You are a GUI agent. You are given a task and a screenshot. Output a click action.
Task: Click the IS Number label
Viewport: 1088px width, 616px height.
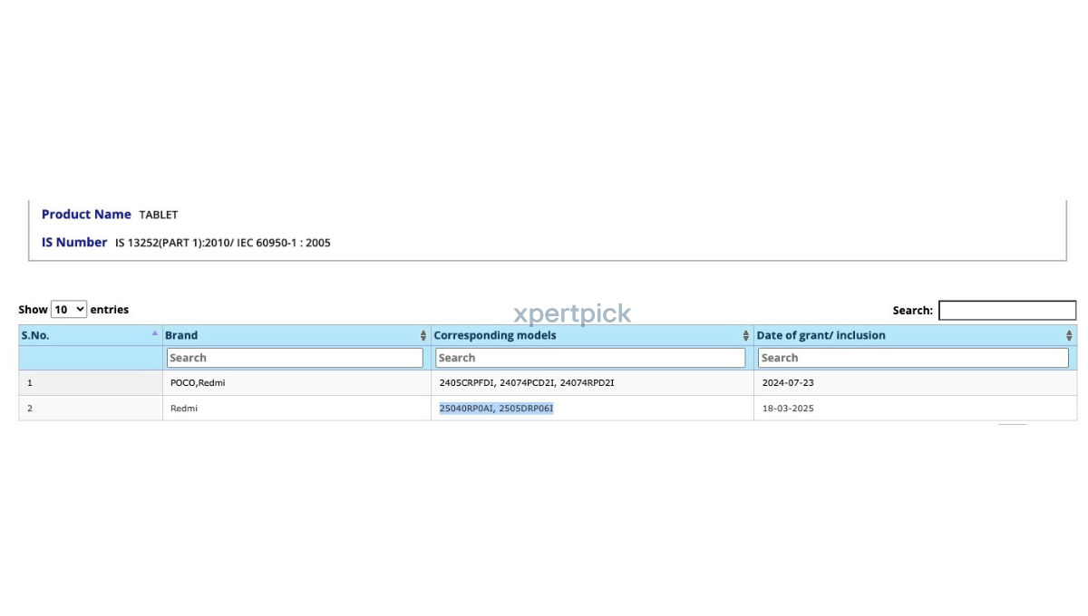(74, 243)
